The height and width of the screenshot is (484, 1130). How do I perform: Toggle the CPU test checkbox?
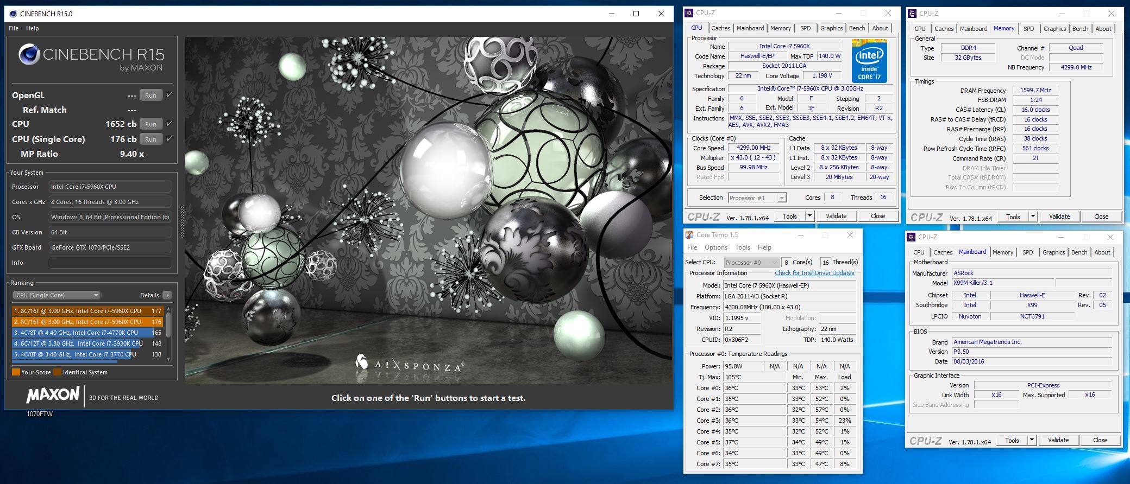tap(169, 124)
